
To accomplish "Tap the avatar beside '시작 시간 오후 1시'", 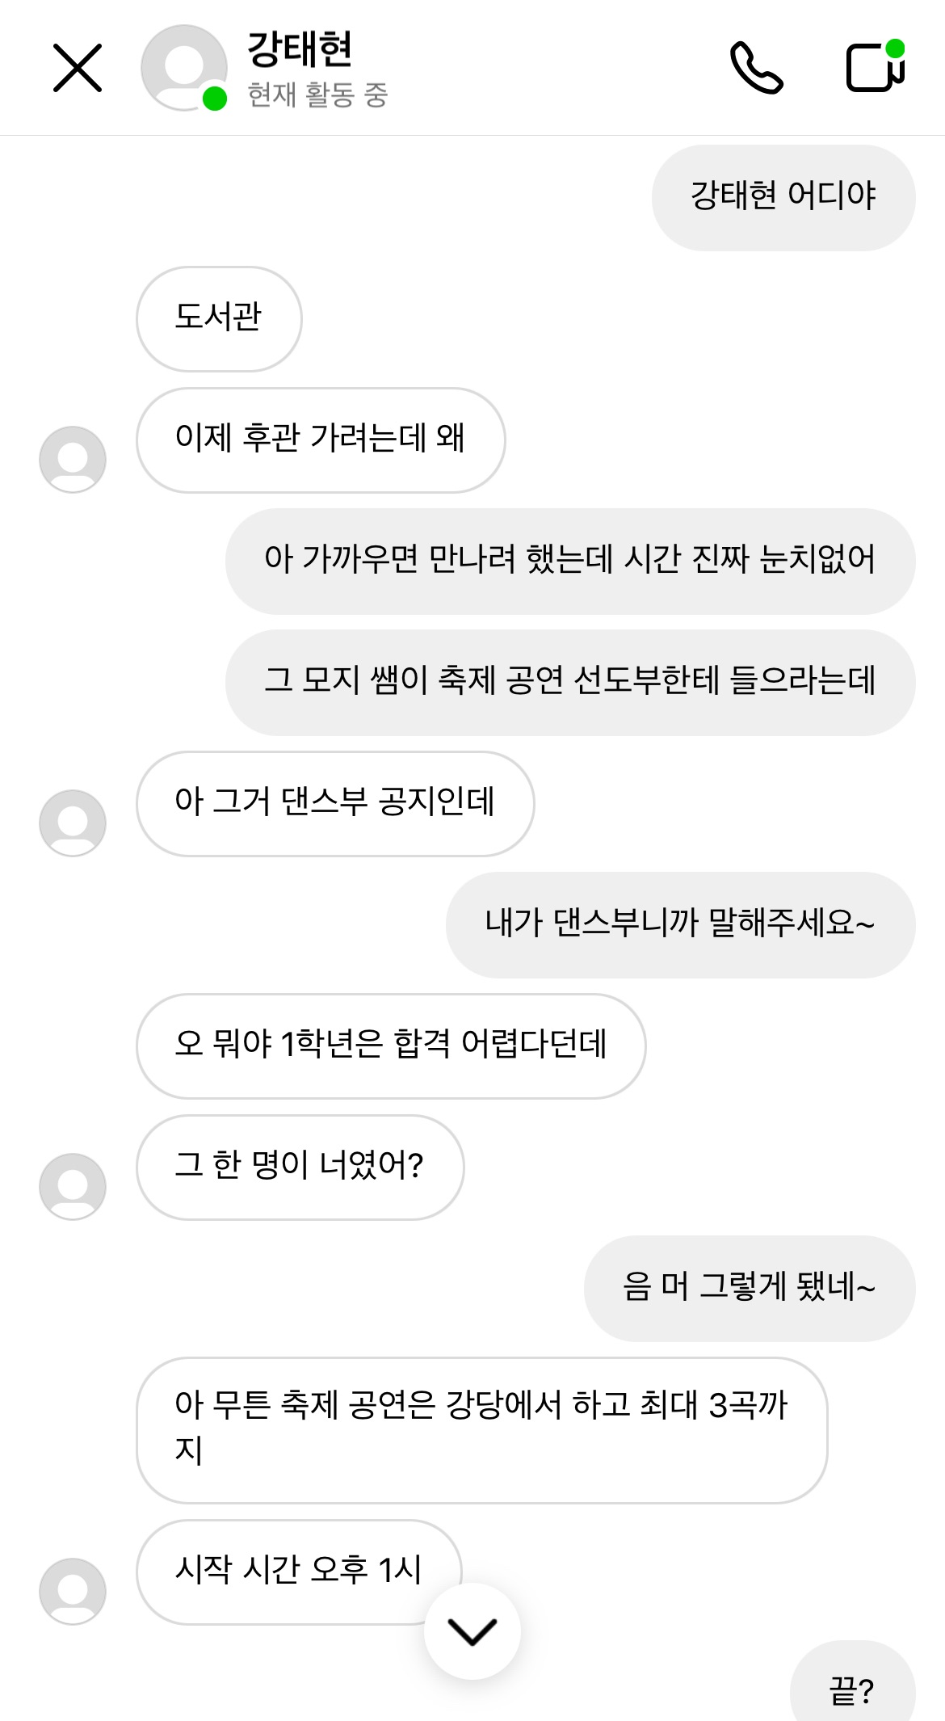I will [73, 1590].
